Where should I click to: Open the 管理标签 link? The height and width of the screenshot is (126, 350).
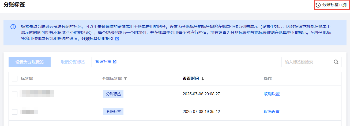pos(103,62)
